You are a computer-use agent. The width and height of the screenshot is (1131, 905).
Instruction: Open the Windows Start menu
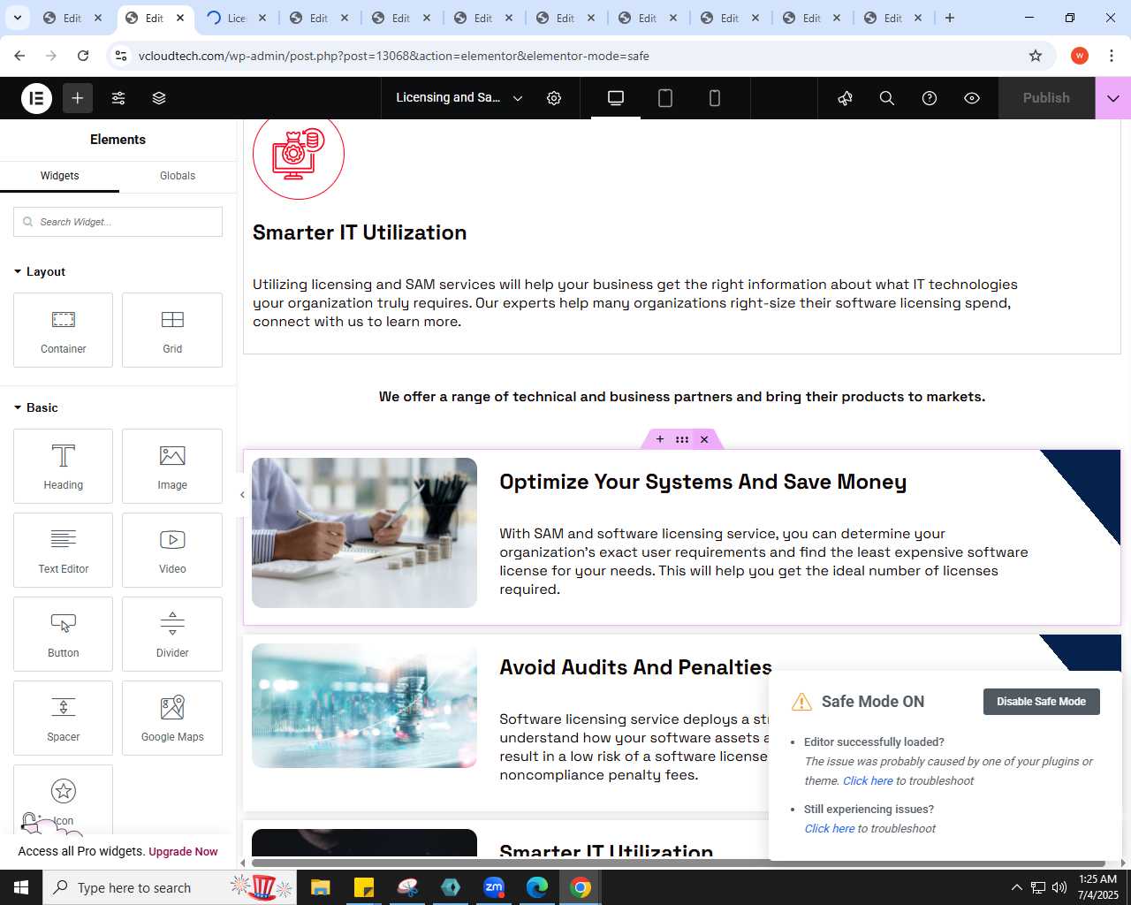pyautogui.click(x=21, y=887)
